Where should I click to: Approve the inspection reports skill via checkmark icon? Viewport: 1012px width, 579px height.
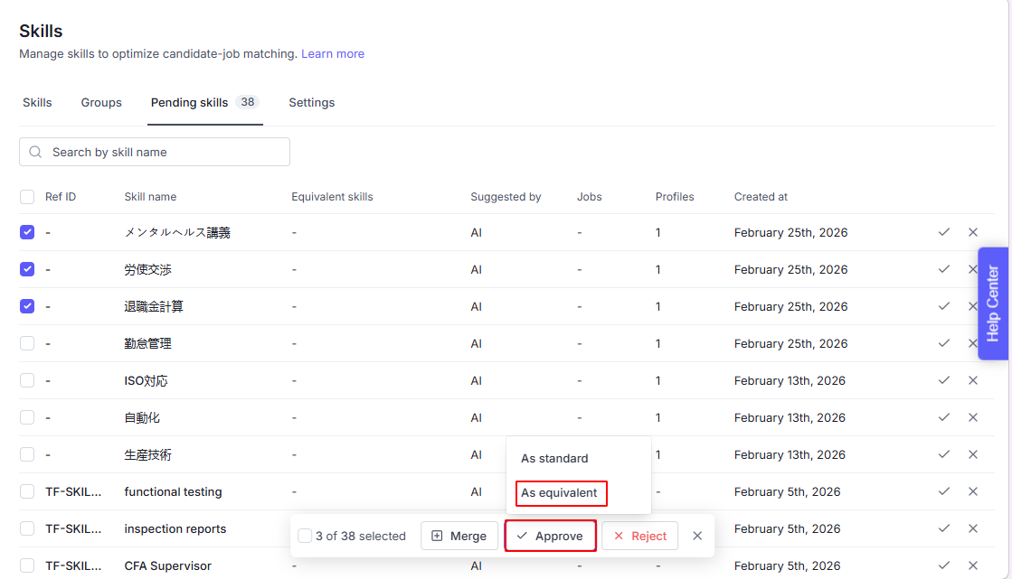(x=943, y=528)
